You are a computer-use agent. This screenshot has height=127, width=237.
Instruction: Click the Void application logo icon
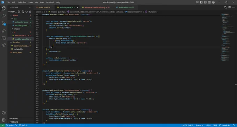click(3, 2)
